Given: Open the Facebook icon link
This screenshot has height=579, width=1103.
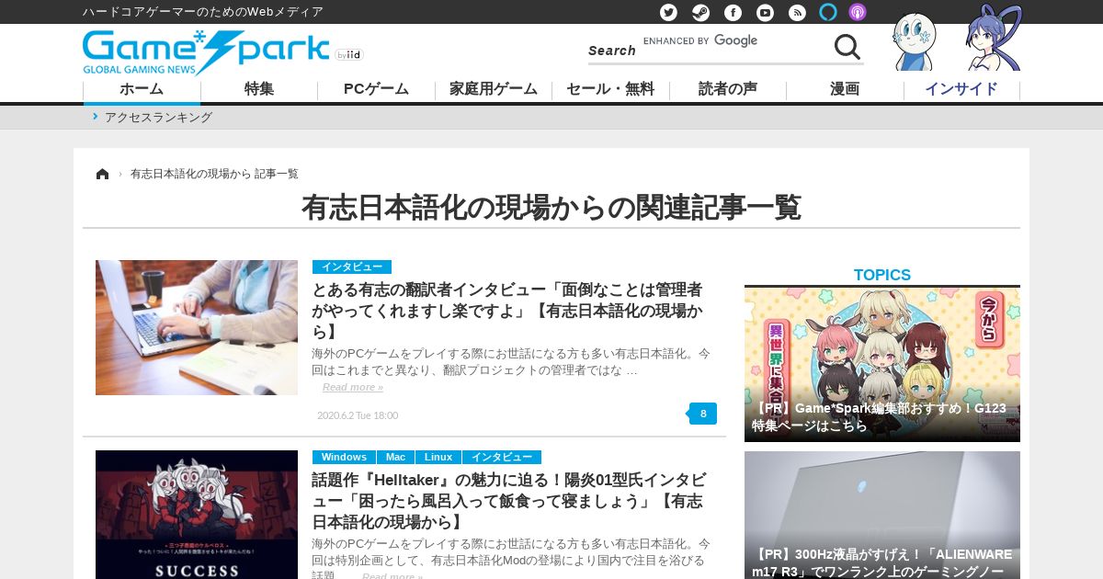Looking at the screenshot, I should (733, 12).
